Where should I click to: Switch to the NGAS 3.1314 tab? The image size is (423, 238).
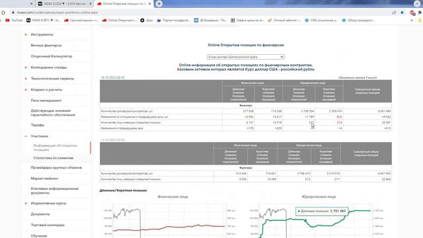[x=64, y=4]
